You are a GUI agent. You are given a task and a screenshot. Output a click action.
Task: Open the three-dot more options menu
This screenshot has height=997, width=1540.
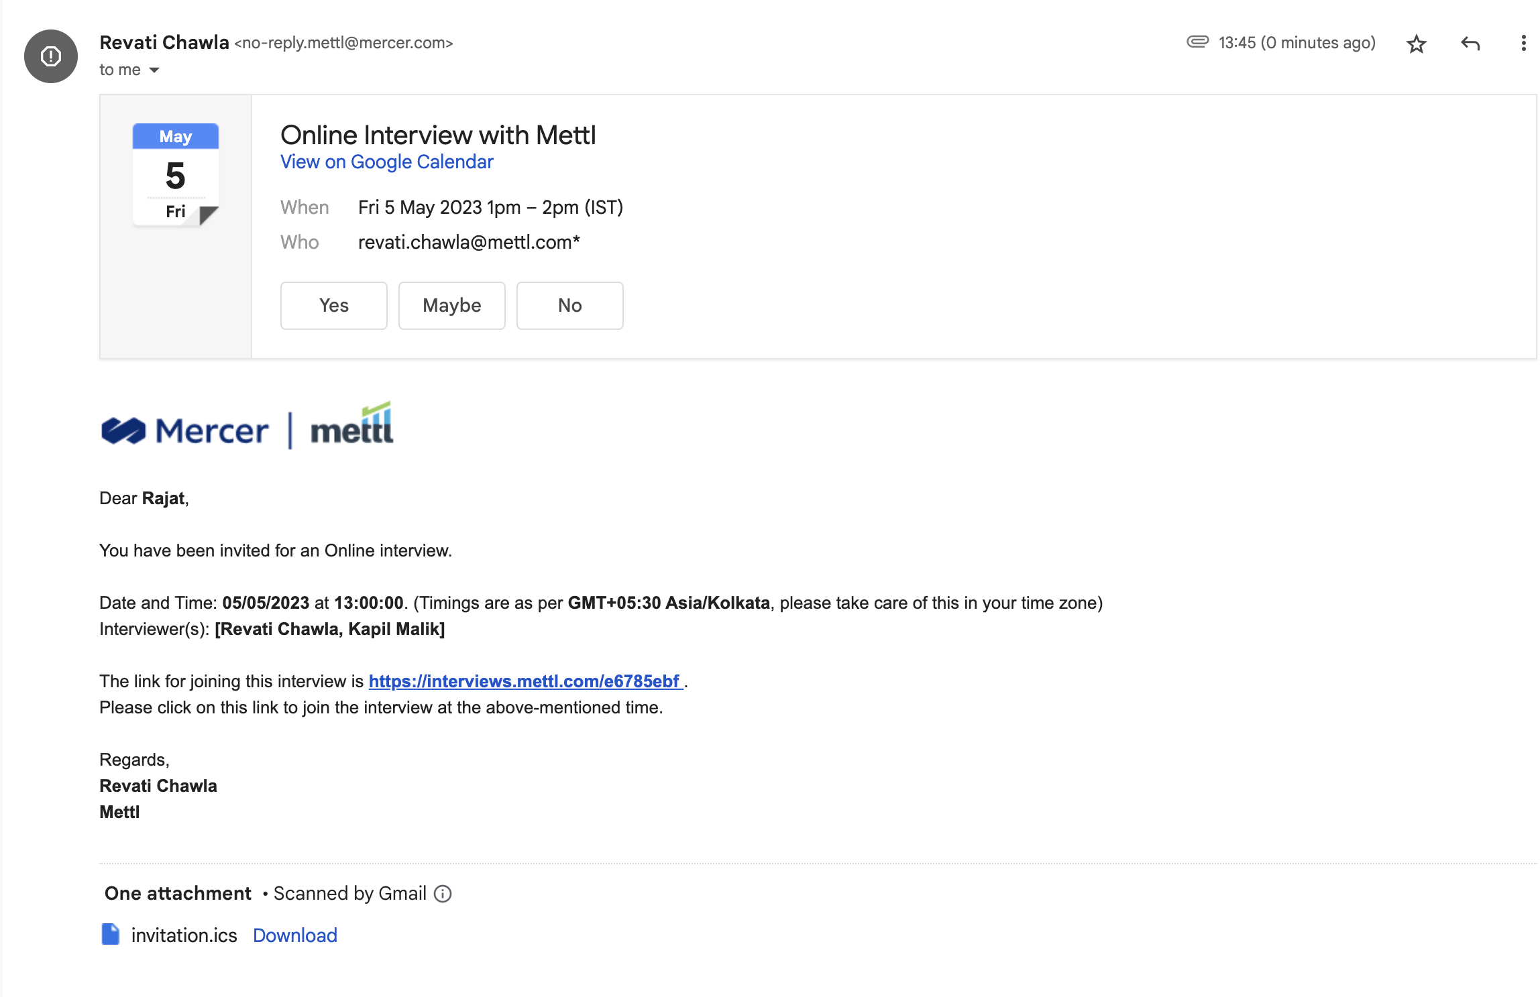1523,44
